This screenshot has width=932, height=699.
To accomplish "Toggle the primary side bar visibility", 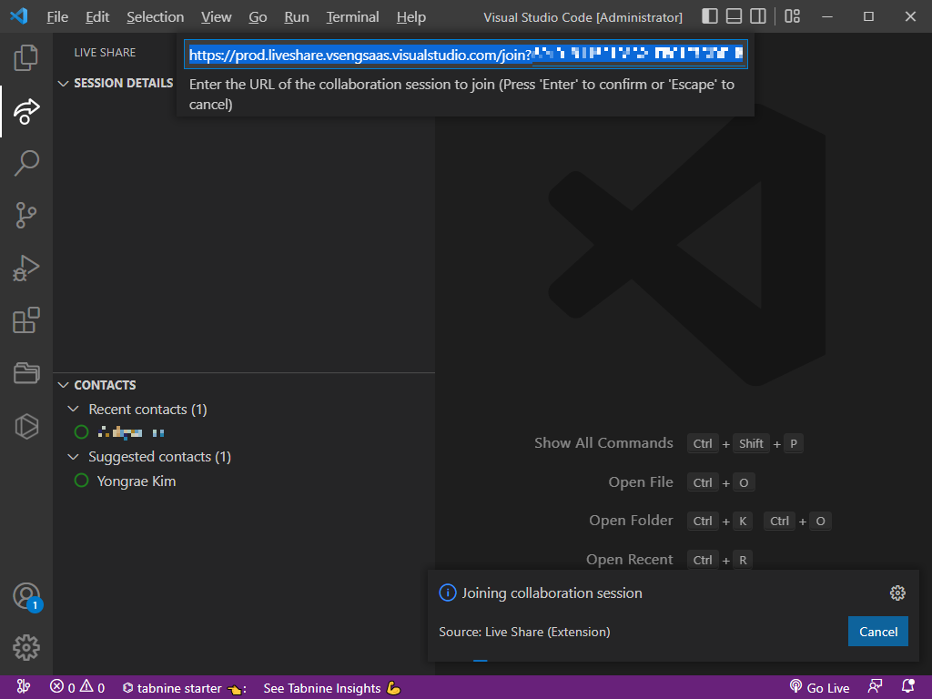I will (707, 16).
